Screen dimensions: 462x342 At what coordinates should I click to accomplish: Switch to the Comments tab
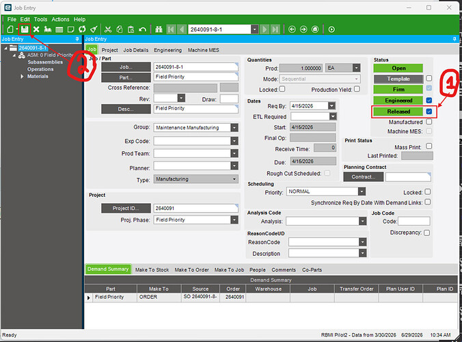tap(284, 269)
